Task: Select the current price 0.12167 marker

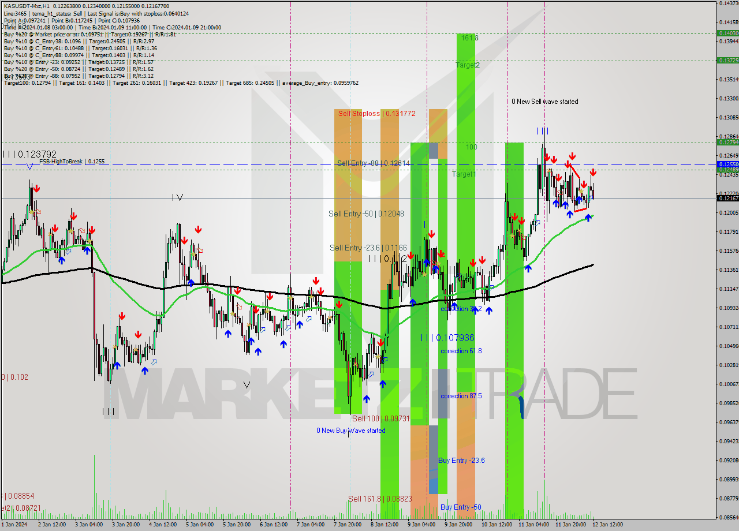Action: [727, 198]
